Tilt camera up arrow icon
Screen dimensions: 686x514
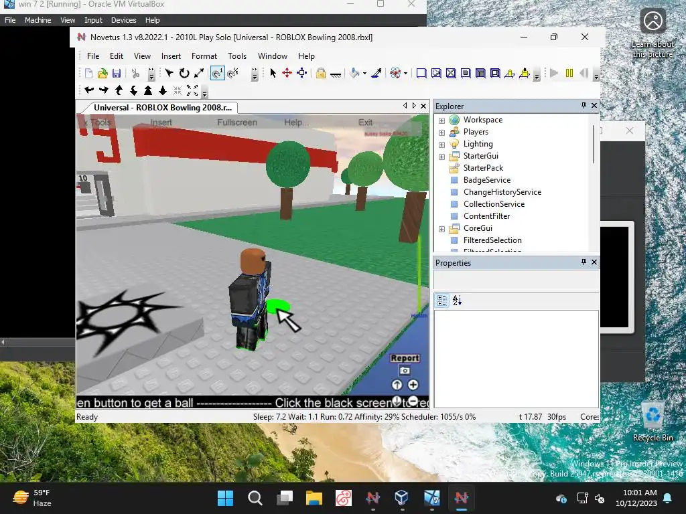pos(119,90)
